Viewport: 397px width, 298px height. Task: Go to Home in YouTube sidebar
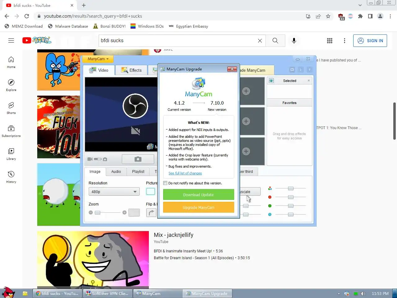point(11,62)
